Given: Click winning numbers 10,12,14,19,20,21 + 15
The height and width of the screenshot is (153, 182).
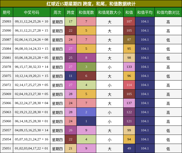Looking at the screenshot, I should pyautogui.click(x=32, y=76).
